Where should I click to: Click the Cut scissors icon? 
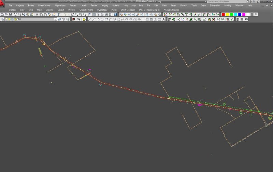[x=37, y=14]
